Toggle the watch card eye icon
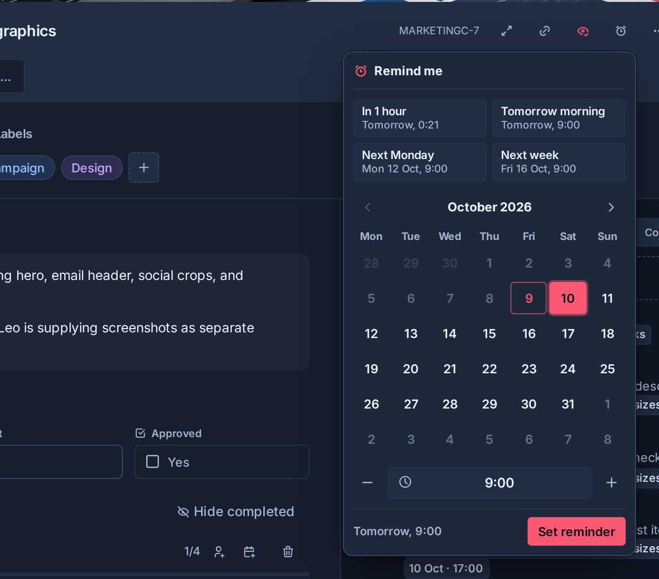The width and height of the screenshot is (659, 579). [583, 31]
